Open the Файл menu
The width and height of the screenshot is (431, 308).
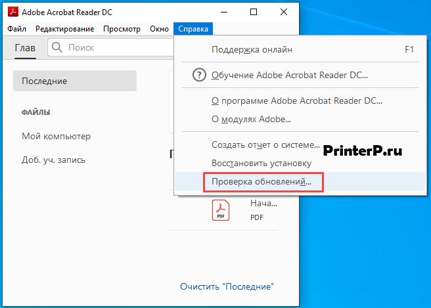click(17, 29)
